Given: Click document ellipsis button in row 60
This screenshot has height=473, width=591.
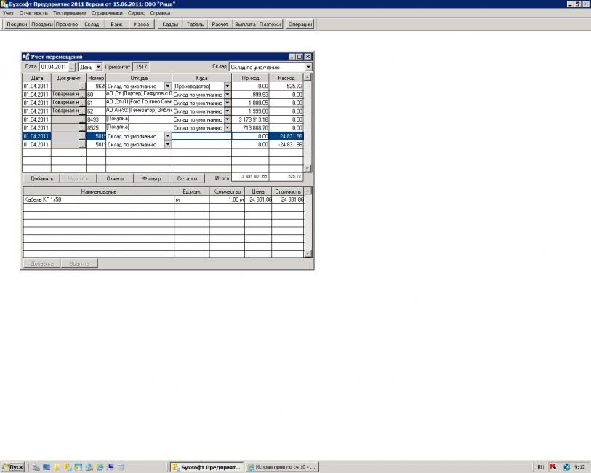Looking at the screenshot, I should pyautogui.click(x=82, y=95).
